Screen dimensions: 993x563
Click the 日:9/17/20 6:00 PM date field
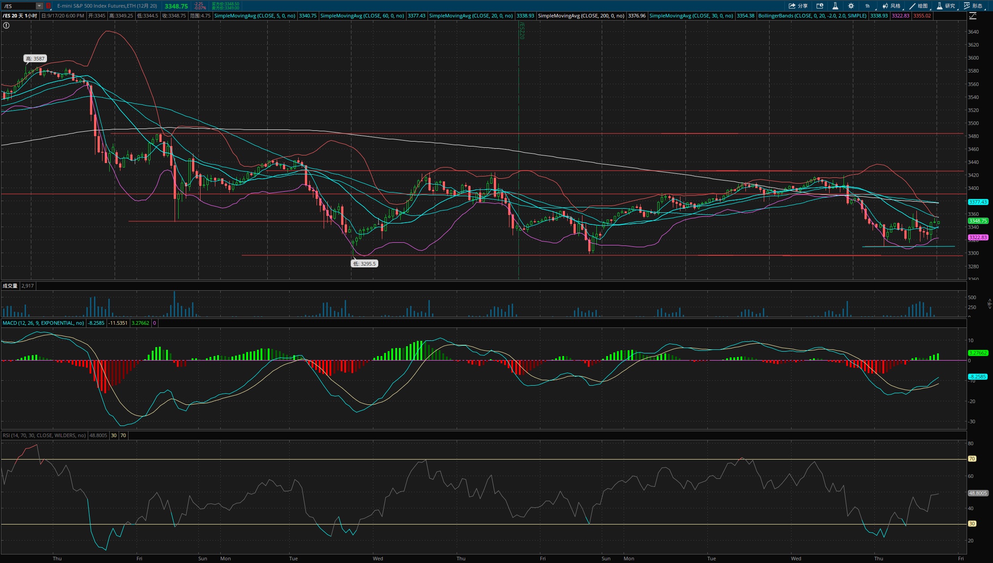point(63,16)
